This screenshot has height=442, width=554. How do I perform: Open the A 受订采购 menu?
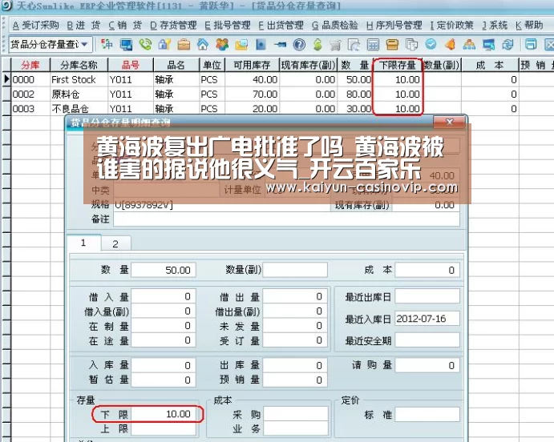35,25
